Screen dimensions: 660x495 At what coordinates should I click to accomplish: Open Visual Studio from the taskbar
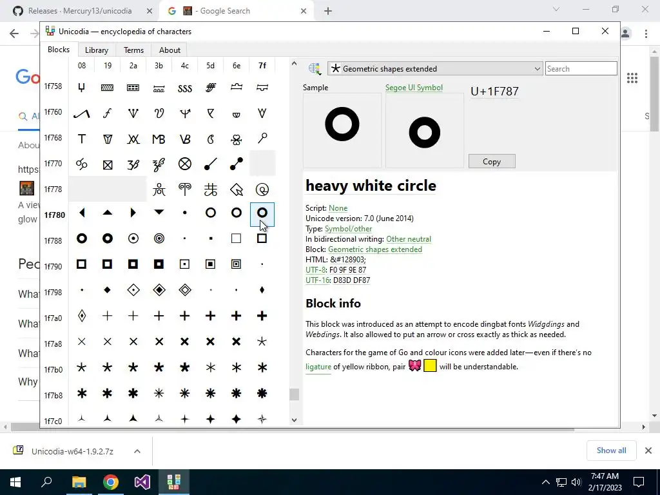click(x=142, y=482)
